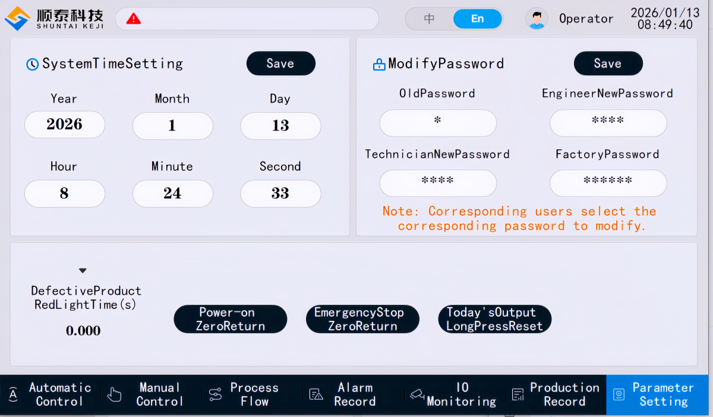Click the Process Flow icon in navigation

(215, 394)
